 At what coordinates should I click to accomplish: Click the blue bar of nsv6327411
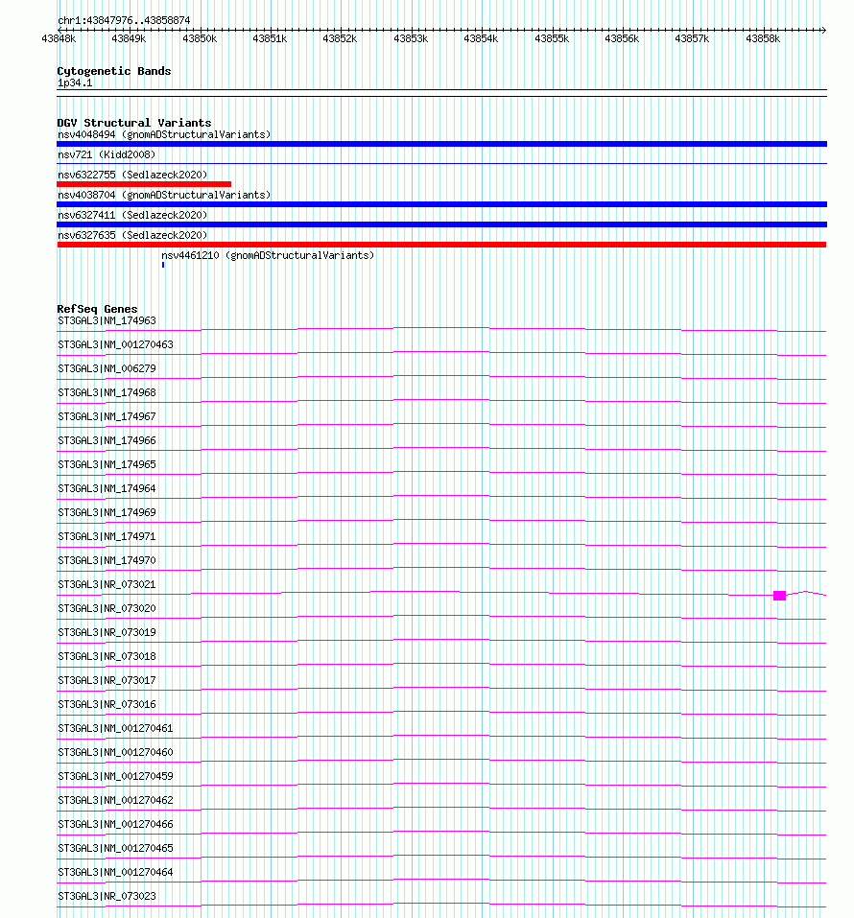click(441, 224)
